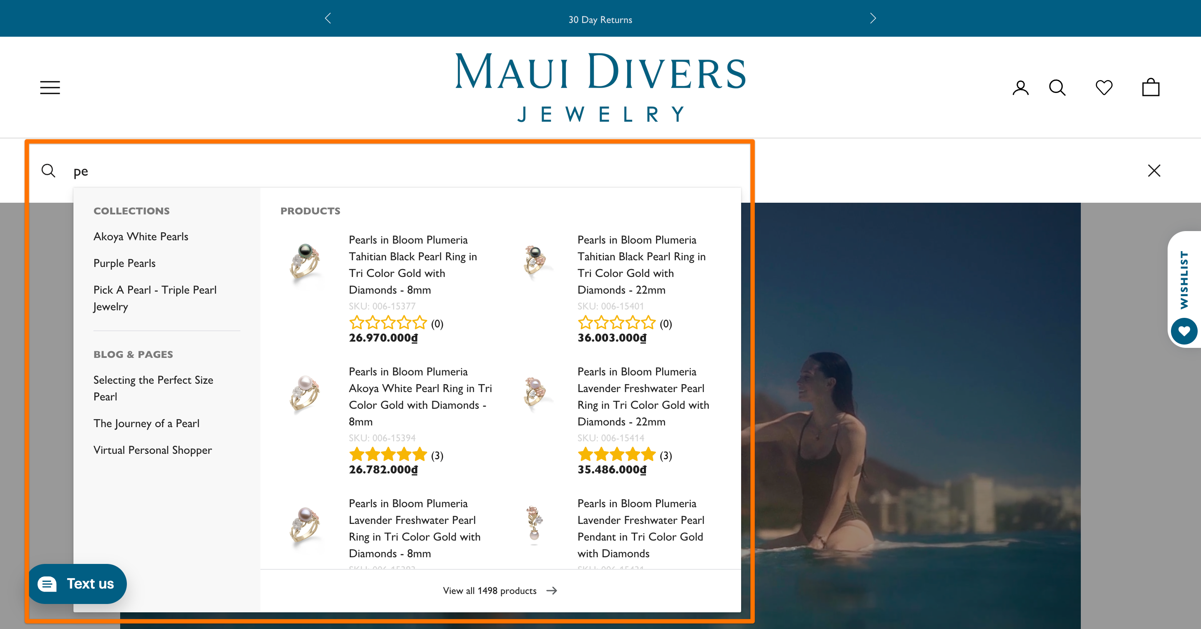Click the search input field
1201x629 pixels.
point(600,170)
